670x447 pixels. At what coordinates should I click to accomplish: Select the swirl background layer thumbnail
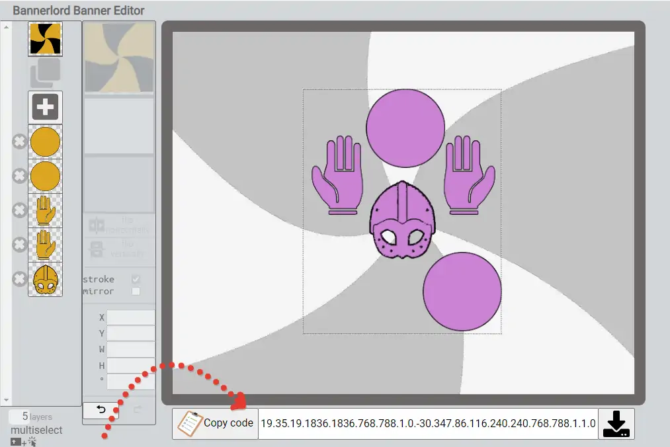(45, 38)
